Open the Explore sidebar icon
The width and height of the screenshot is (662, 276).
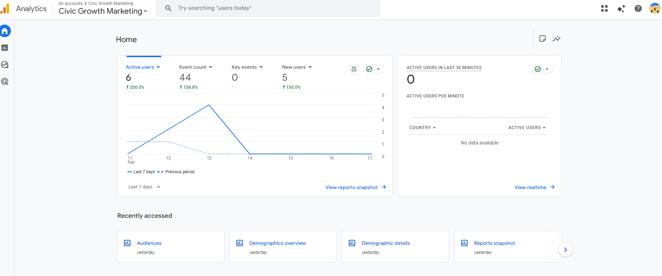[5, 65]
